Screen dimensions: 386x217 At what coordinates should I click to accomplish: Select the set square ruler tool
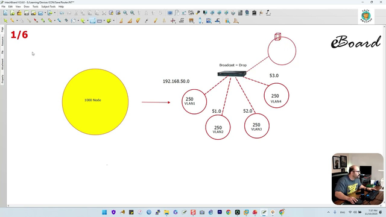[130, 21]
